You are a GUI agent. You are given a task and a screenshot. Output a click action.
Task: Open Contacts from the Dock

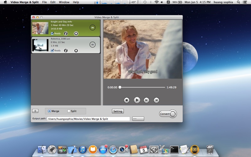[134, 150]
